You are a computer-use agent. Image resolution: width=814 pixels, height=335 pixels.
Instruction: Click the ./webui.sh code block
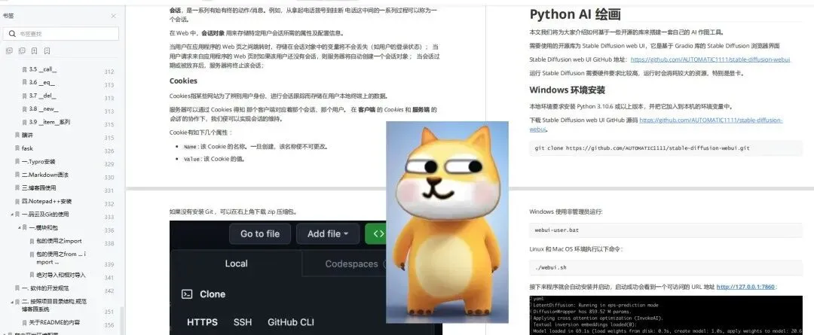click(x=666, y=267)
